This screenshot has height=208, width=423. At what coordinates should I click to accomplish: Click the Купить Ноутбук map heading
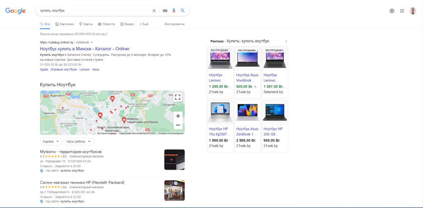[58, 85]
